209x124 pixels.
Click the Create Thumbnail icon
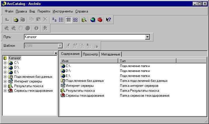[x=45, y=28]
